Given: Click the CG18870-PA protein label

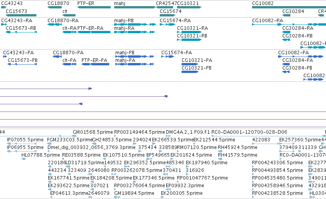Looking at the screenshot, I should (68, 53).
